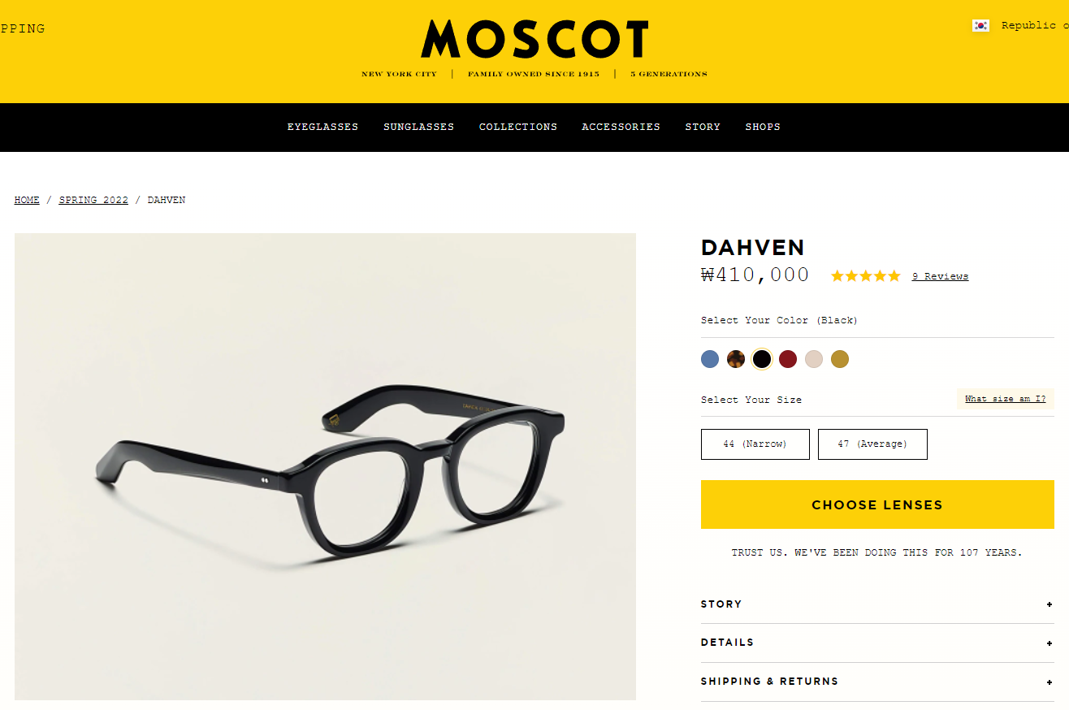1069x710 pixels.
Task: Select size 44 (Narrow)
Action: click(x=755, y=444)
